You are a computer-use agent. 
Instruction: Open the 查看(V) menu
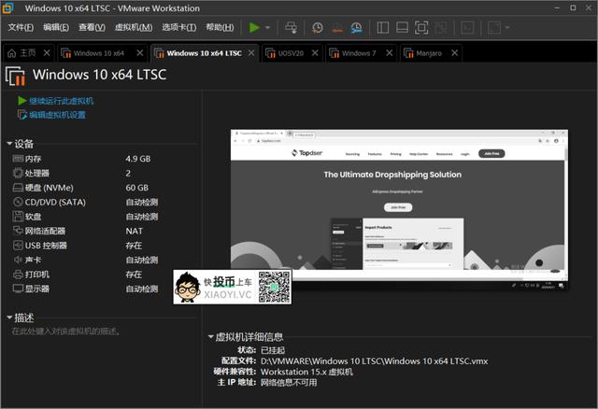click(92, 27)
